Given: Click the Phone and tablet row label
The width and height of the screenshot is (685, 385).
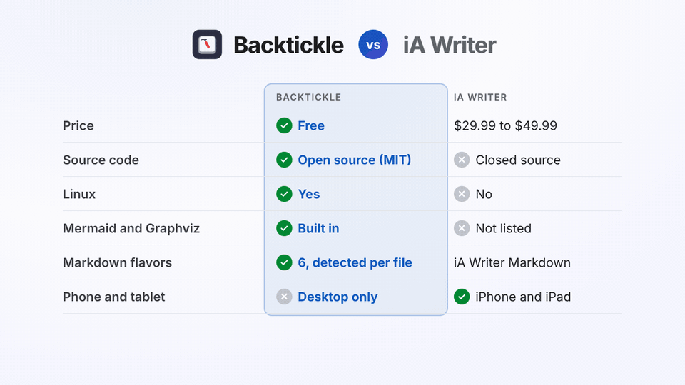Looking at the screenshot, I should [113, 297].
